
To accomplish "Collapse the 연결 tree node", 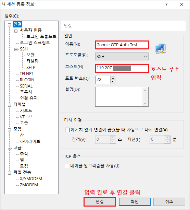I will click(9, 25).
